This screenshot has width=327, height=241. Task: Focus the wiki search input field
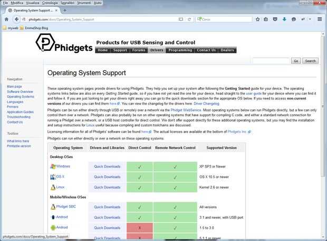(x=271, y=61)
